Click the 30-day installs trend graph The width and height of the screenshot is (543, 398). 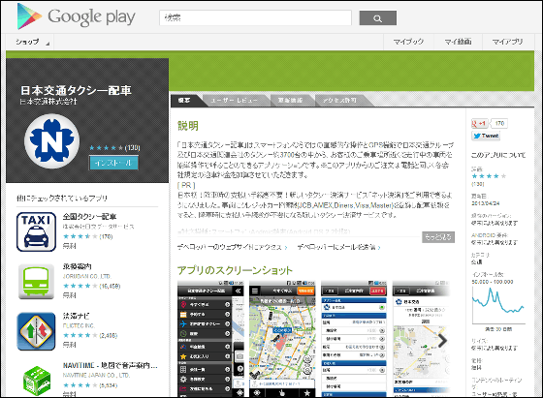point(498,306)
